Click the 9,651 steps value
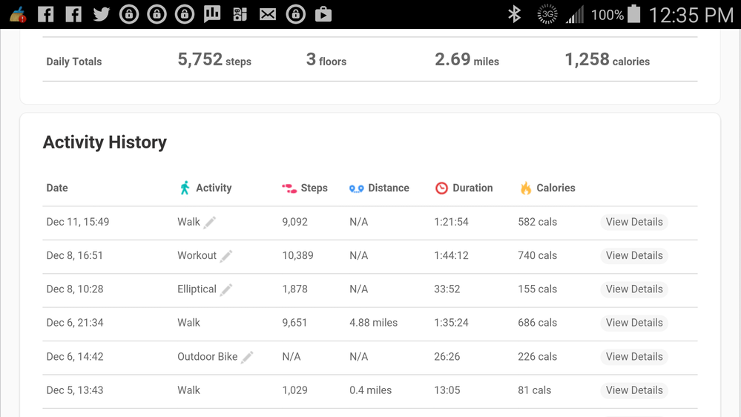This screenshot has width=741, height=417. (294, 323)
